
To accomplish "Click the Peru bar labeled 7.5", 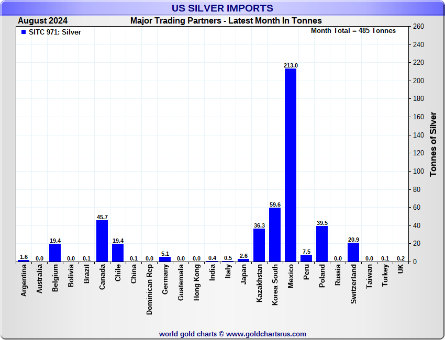I will point(306,258).
